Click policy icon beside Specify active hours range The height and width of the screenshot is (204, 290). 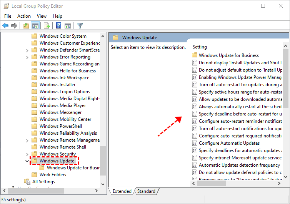pyautogui.click(x=195, y=92)
